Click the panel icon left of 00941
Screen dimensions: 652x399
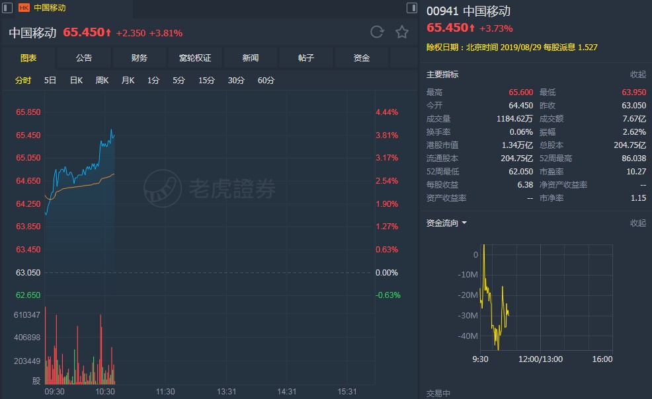(412, 8)
